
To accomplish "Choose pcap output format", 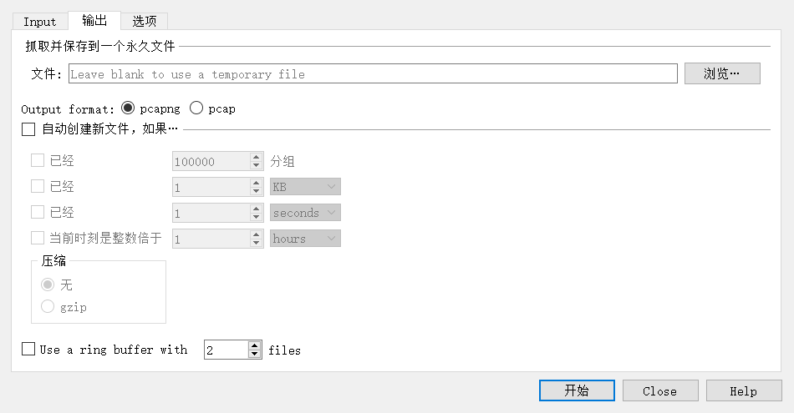I will click(196, 108).
